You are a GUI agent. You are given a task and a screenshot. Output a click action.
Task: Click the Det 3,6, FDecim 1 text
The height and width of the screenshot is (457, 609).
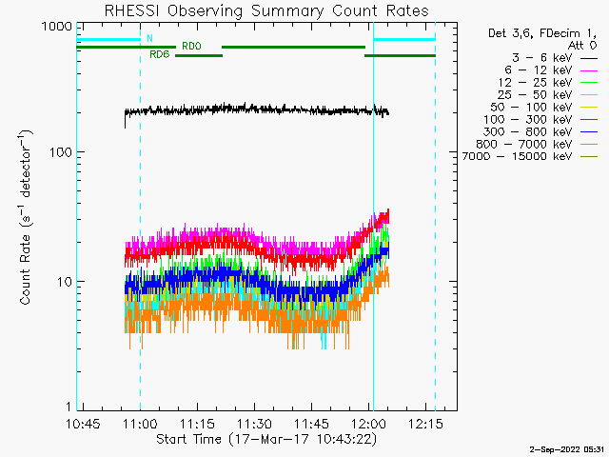pos(542,33)
